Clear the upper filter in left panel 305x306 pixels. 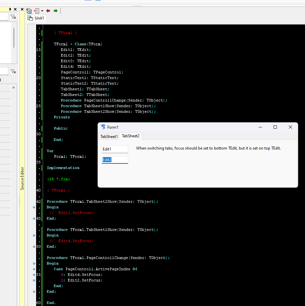pyautogui.click(x=13, y=17)
